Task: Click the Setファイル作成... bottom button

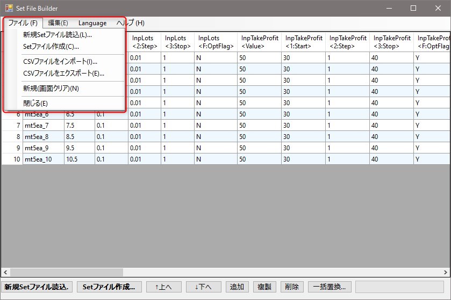Action: (x=109, y=287)
